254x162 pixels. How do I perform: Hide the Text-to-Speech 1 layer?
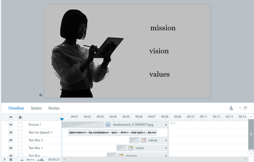coord(11,132)
